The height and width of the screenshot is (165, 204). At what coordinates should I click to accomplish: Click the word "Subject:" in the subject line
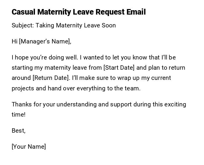click(23, 25)
